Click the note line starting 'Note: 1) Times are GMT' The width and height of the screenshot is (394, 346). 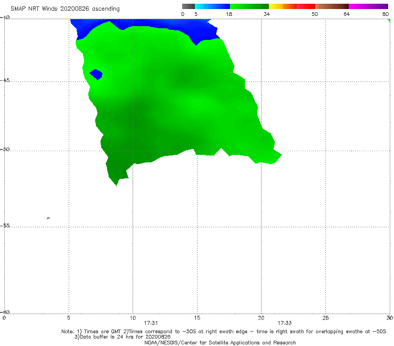[224, 332]
